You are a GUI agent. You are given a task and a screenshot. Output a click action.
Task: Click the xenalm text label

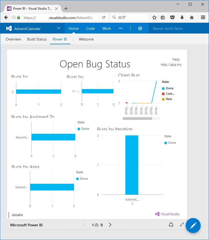point(17,215)
